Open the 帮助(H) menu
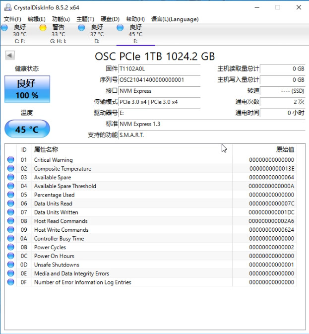Viewport: 309px width, 334px height. pos(135,19)
